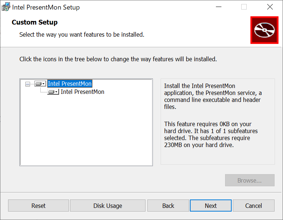Open the parent Intel PresentMon feature drive dropdown
The width and height of the screenshot is (283, 220).
[40, 84]
